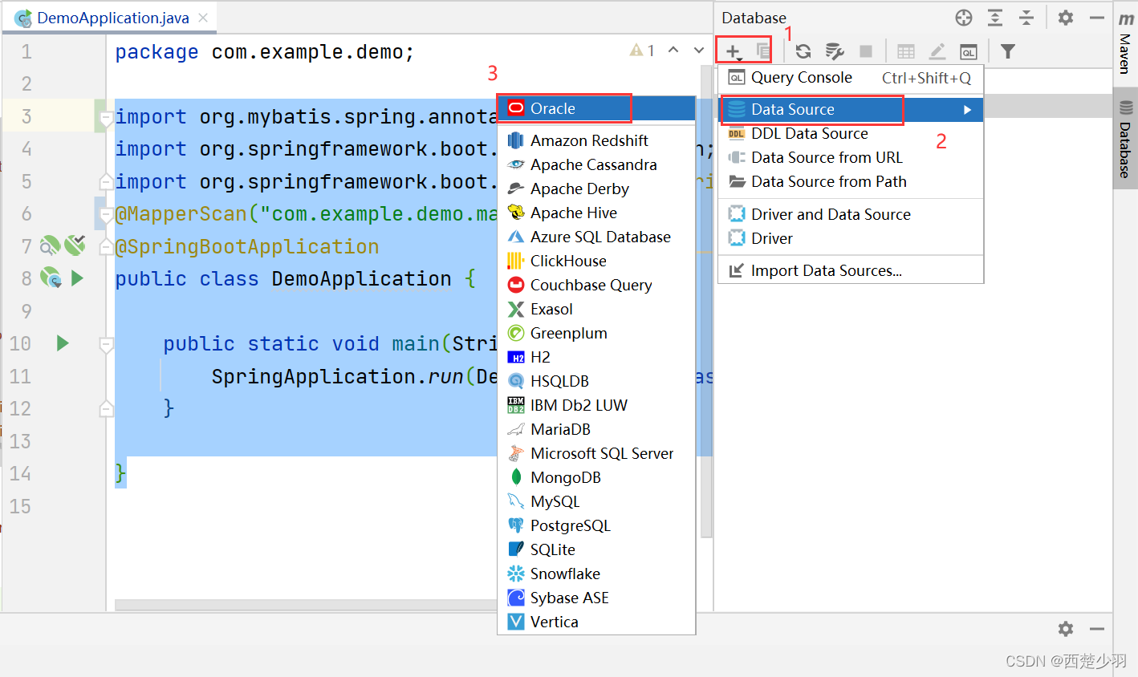Hide the bottom panel with minus icon

pos(1097,629)
